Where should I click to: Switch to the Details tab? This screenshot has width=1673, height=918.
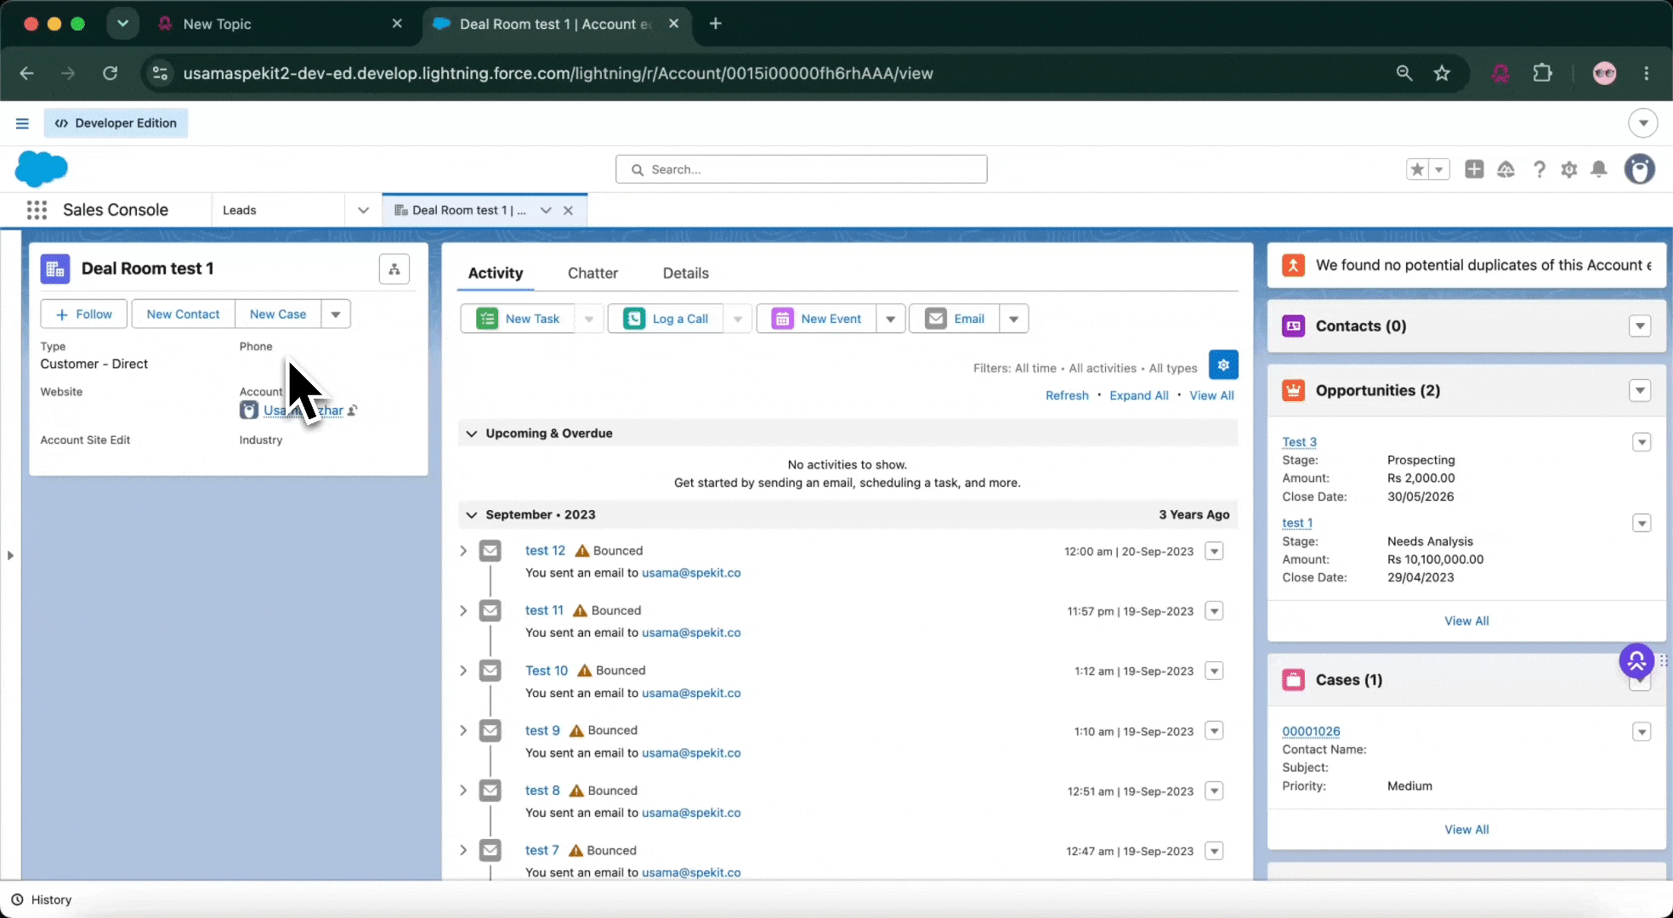[x=685, y=273]
